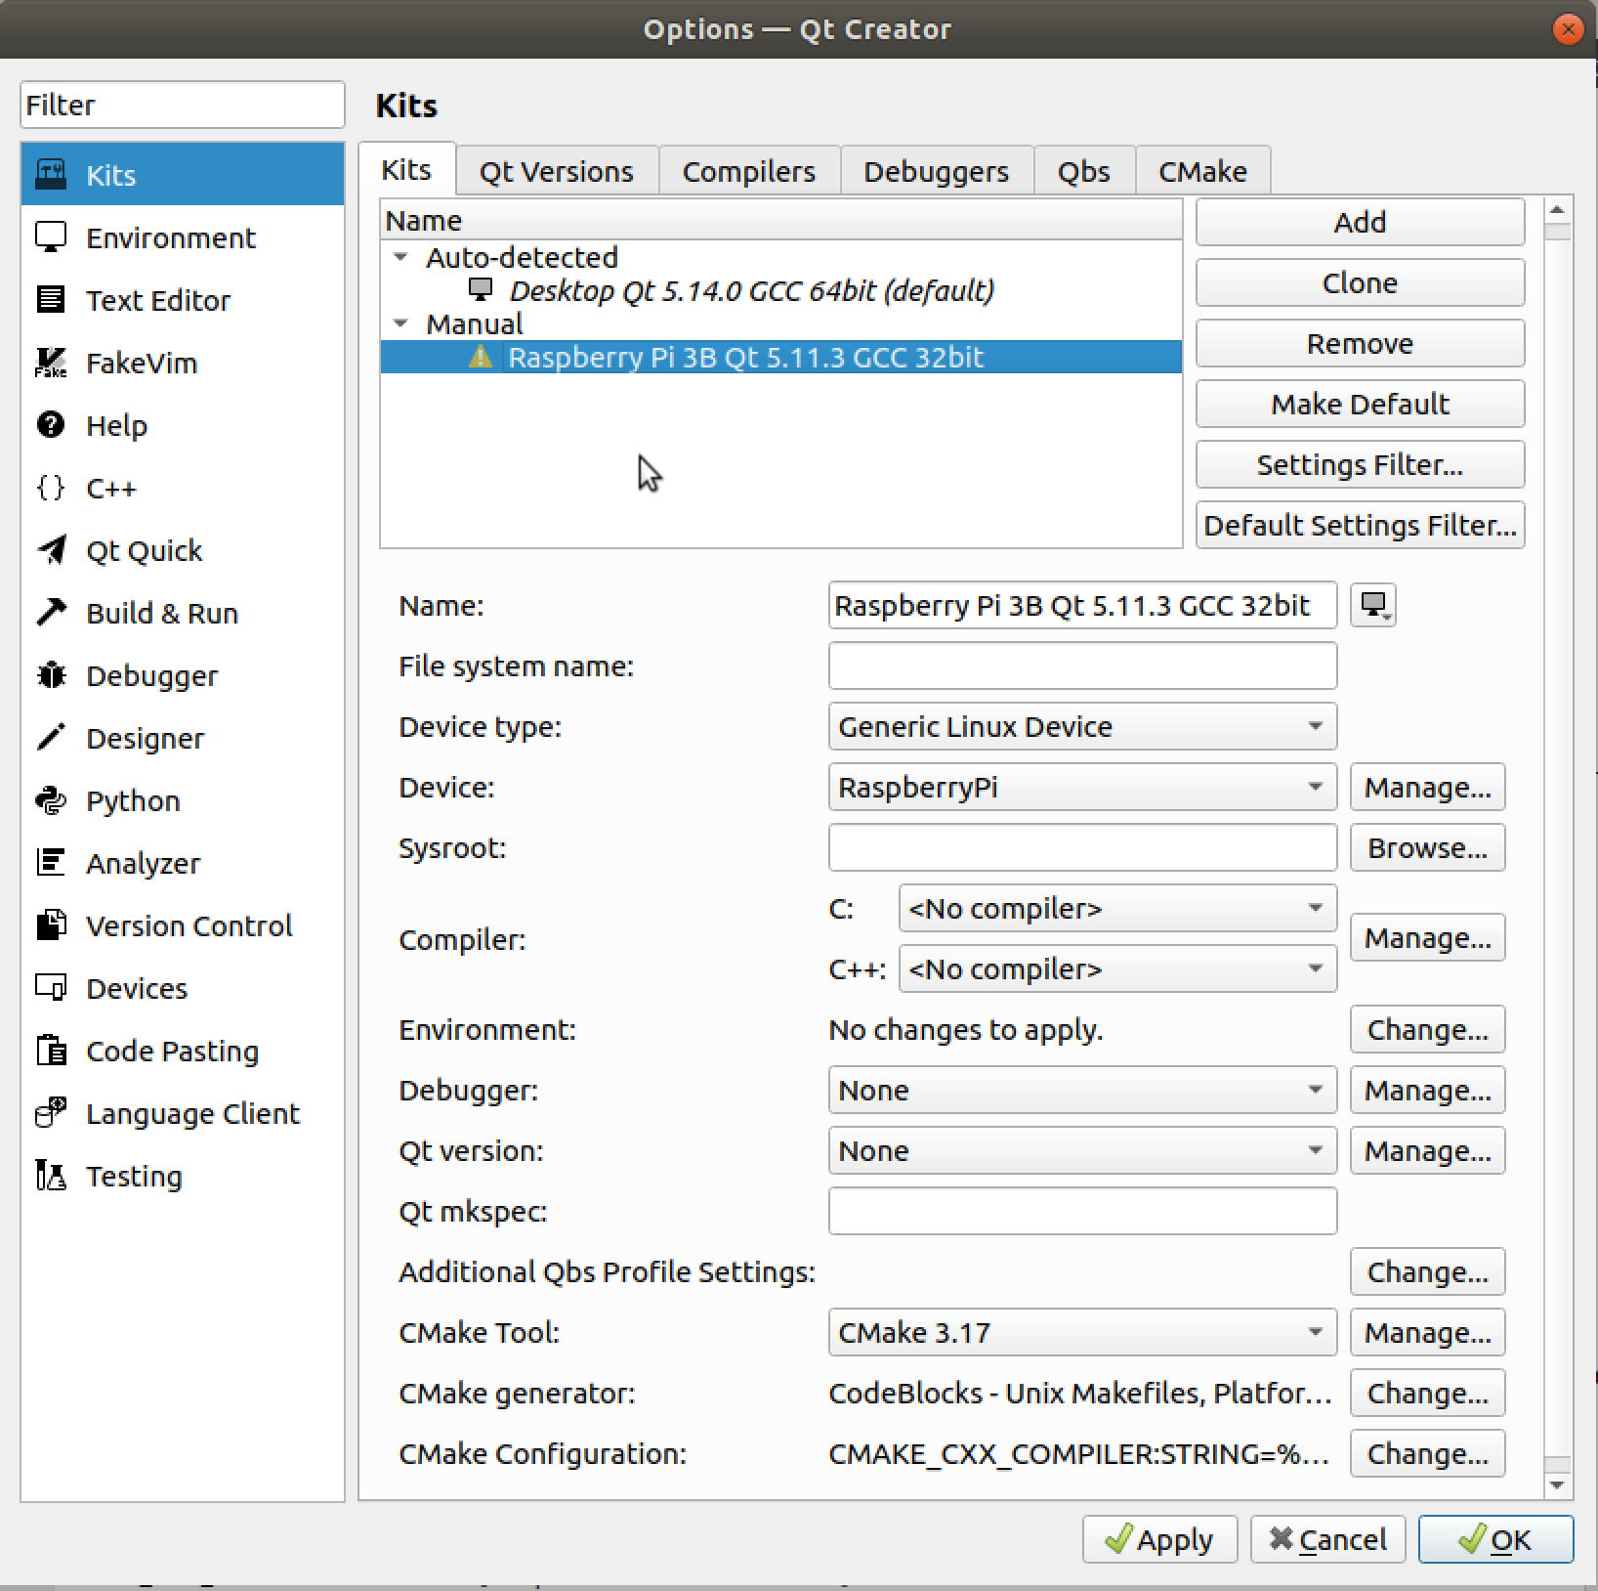Screen dimensions: 1598x1591
Task: Open the Device type dropdown
Action: [x=1081, y=727]
